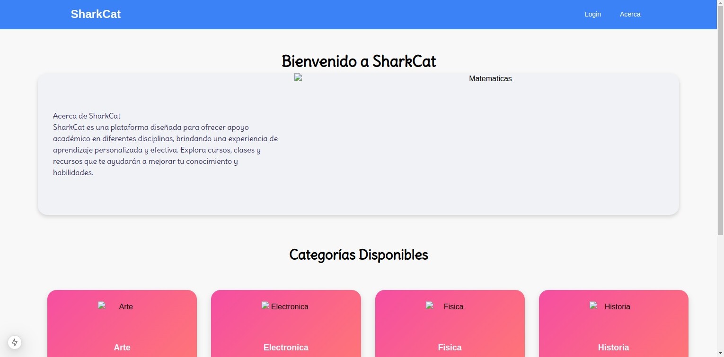Select the Electronica category title
The height and width of the screenshot is (357, 724).
[x=286, y=348]
